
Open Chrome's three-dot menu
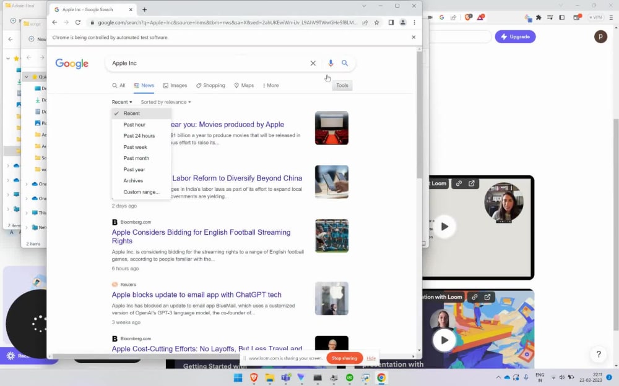pos(414,22)
